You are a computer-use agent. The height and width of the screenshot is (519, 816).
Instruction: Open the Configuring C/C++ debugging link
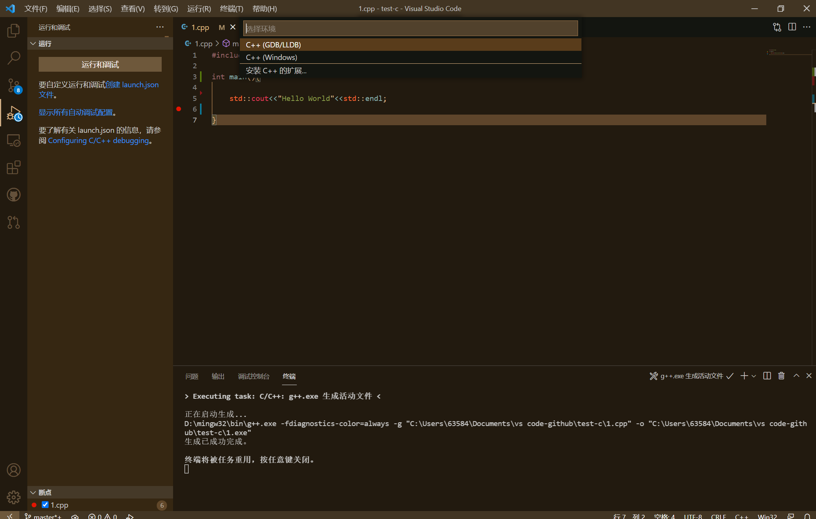pyautogui.click(x=98, y=140)
